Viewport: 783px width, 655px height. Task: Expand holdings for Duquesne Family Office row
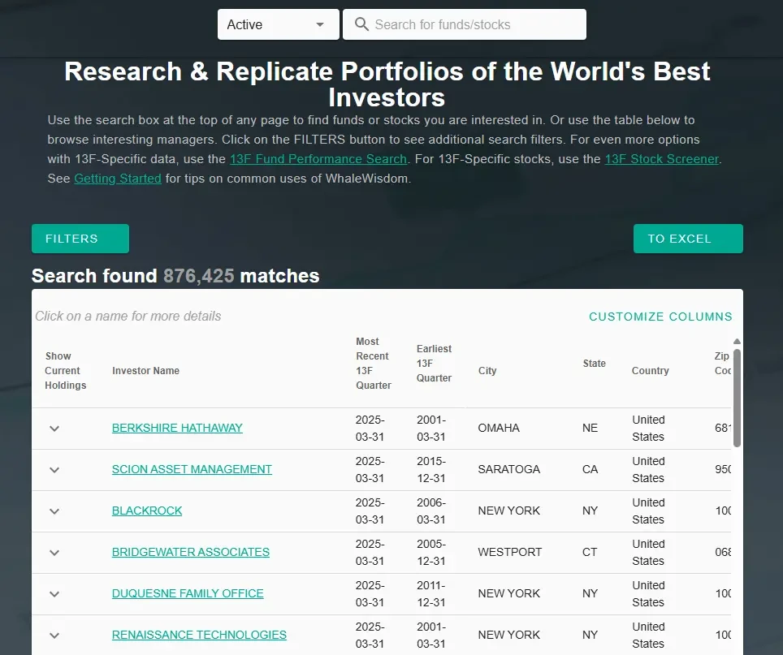pos(54,594)
